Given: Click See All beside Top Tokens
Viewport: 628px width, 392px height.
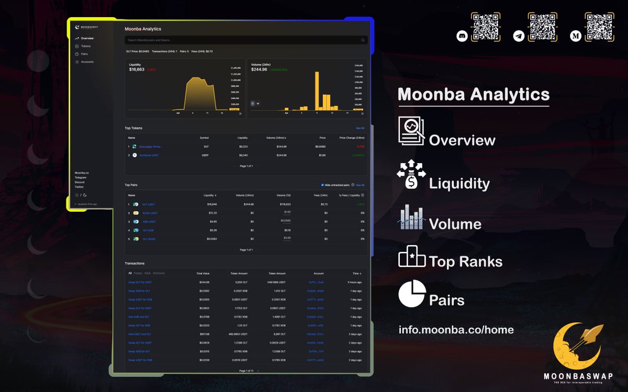Looking at the screenshot, I should (360, 128).
